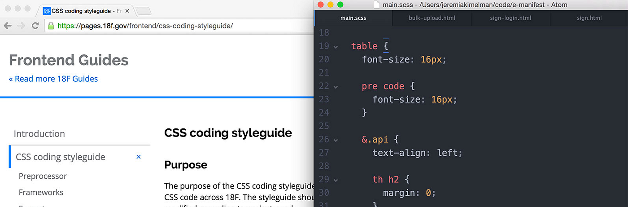Fold the table block at line 19
Image resolution: width=628 pixels, height=207 pixels.
click(x=336, y=46)
